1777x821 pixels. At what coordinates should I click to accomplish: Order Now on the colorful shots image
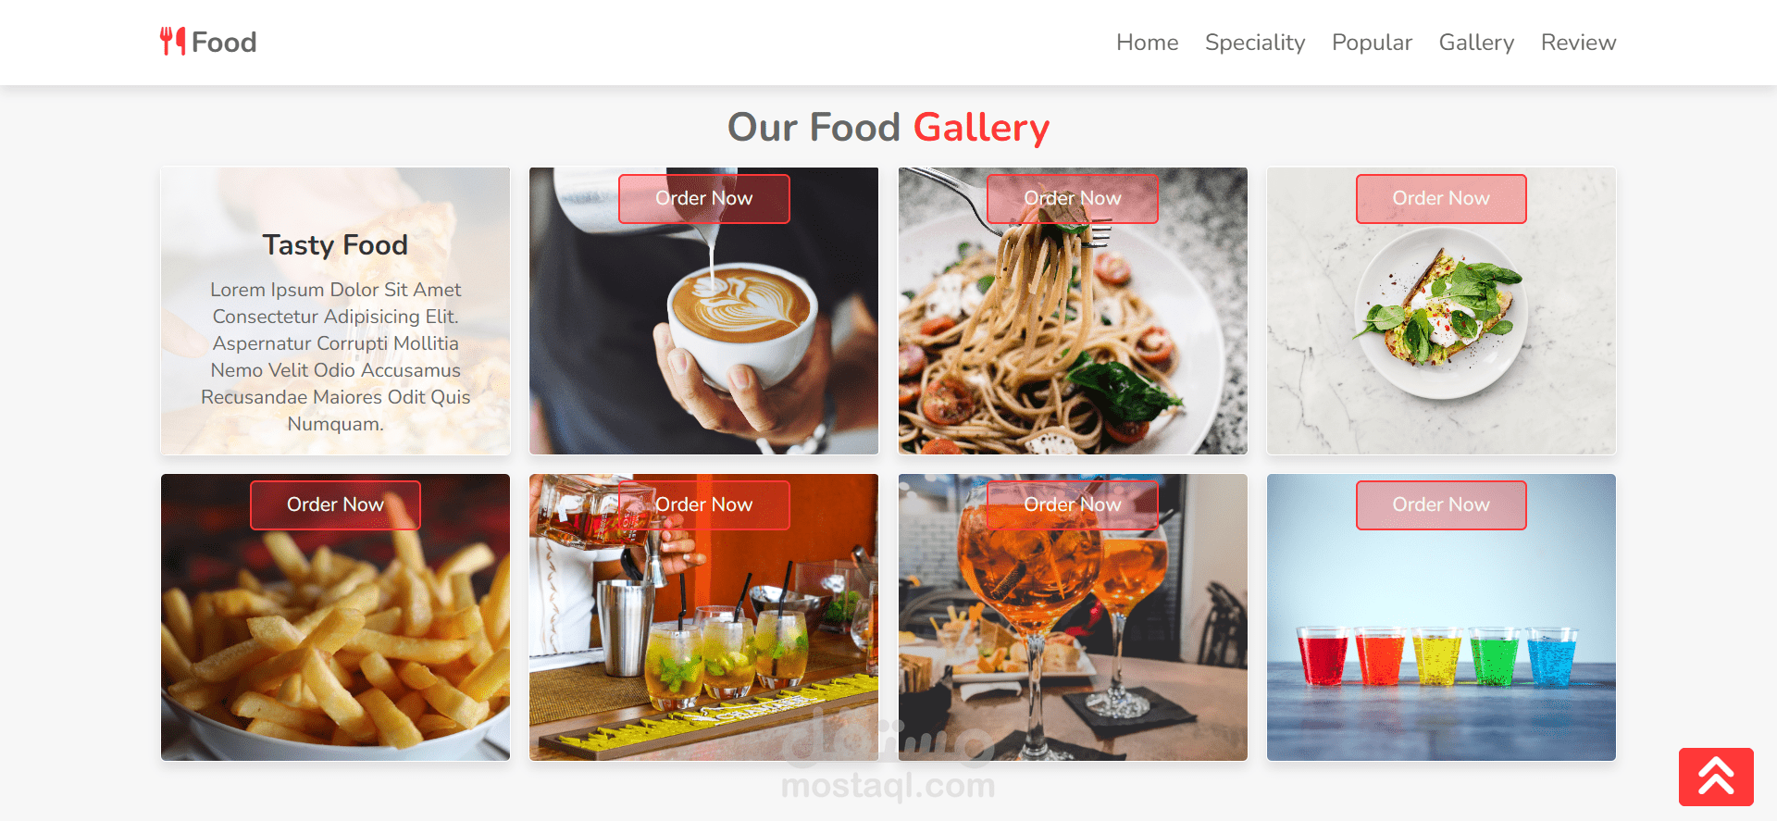[x=1441, y=504]
